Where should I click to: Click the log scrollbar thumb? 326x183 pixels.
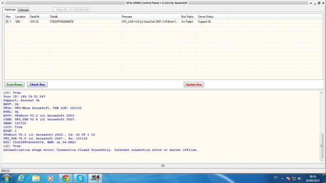coord(322,146)
